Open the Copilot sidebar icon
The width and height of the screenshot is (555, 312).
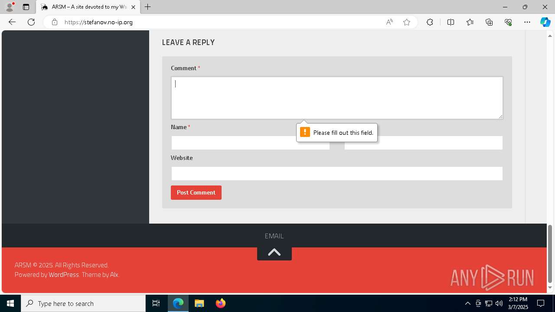point(545,22)
